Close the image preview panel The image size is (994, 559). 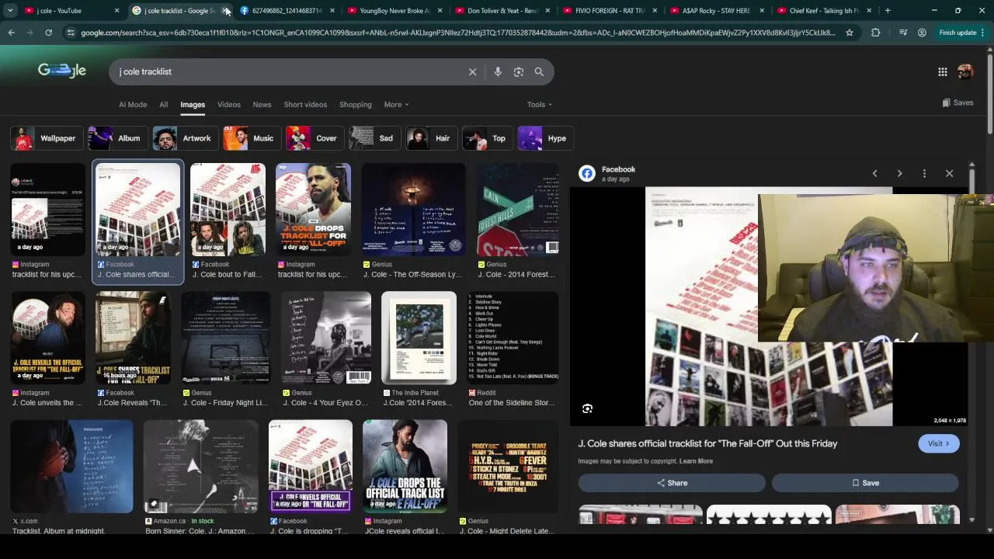pos(949,174)
